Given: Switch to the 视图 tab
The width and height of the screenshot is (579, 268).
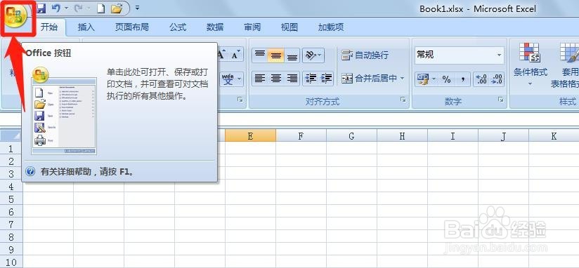Looking at the screenshot, I should 289,27.
